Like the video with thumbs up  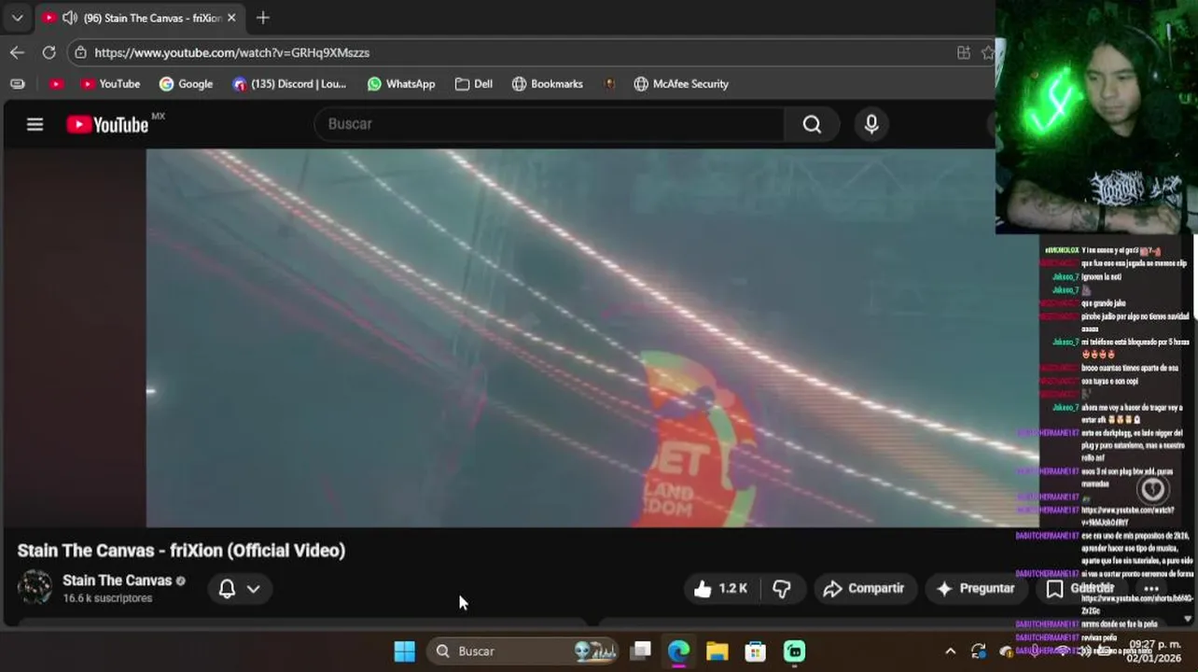(x=720, y=588)
